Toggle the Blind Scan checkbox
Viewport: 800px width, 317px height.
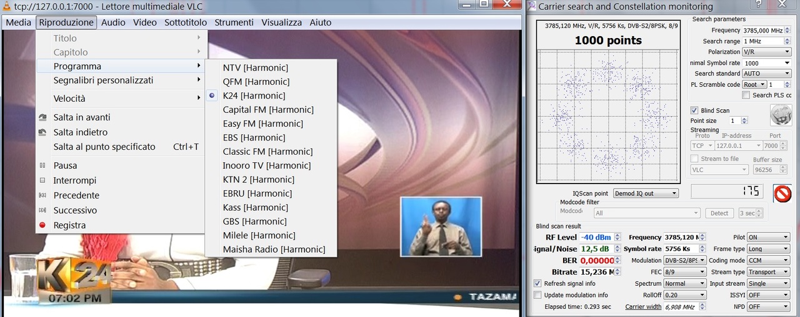point(694,110)
